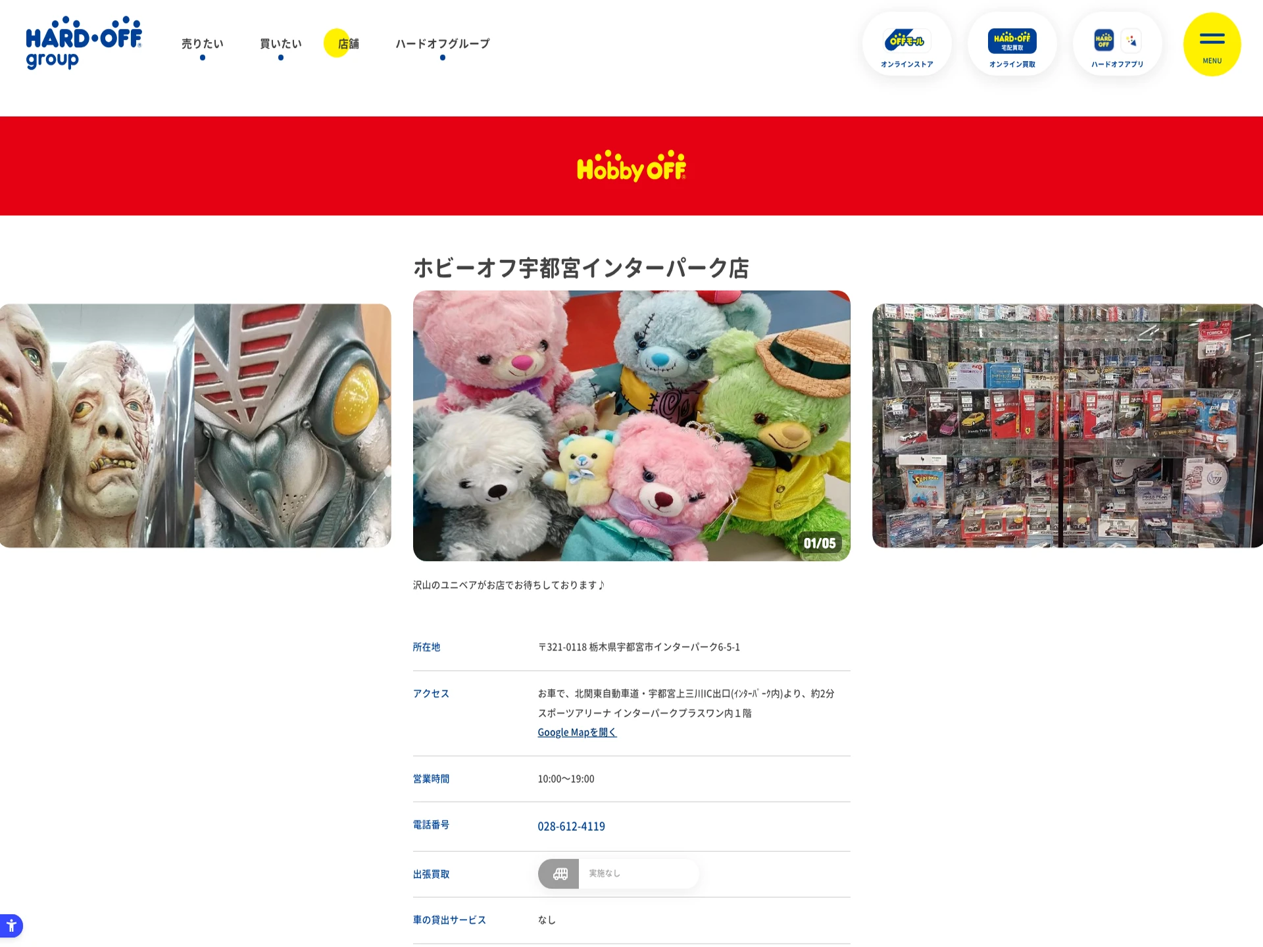Select the 店舗 navigation item

(x=348, y=44)
